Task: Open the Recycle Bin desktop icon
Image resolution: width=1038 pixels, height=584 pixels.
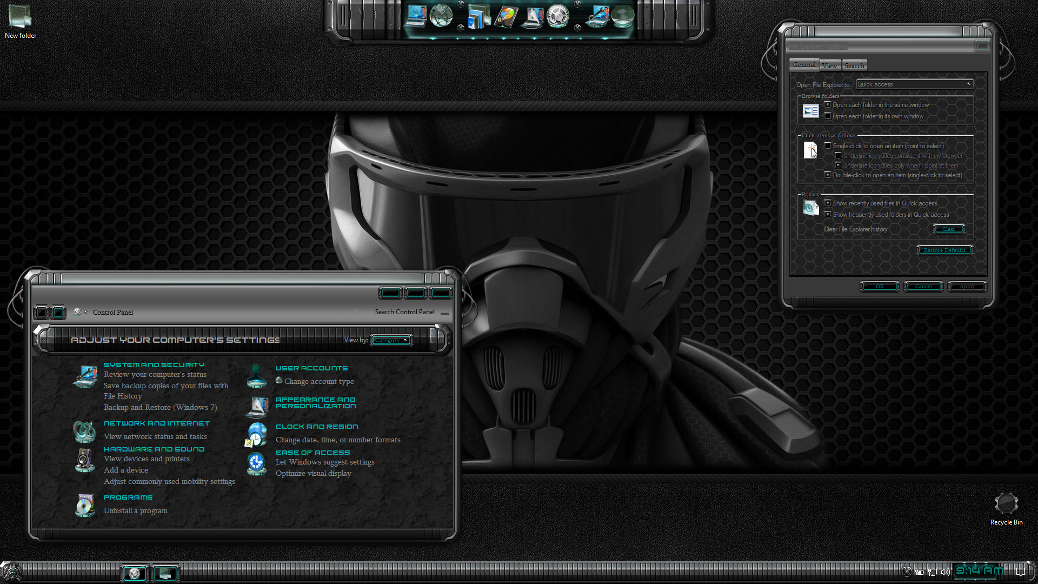Action: coord(1006,505)
